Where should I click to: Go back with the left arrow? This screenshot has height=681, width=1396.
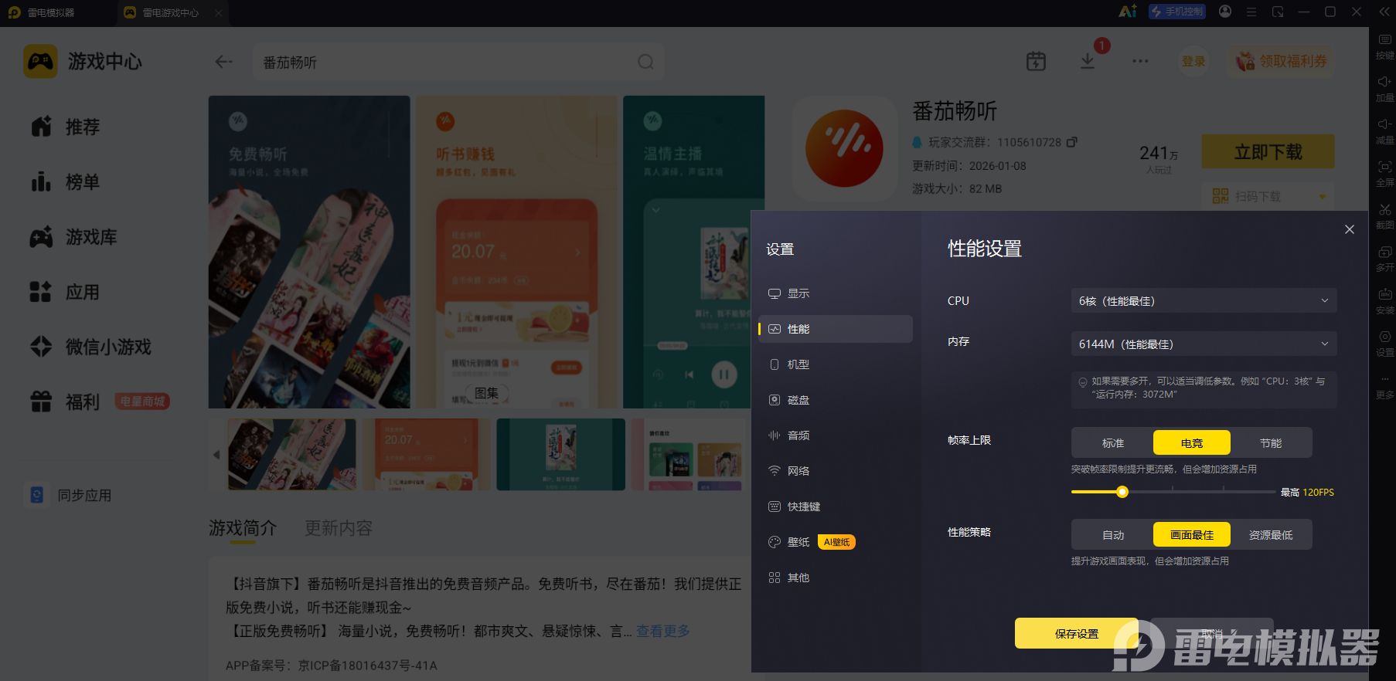224,62
